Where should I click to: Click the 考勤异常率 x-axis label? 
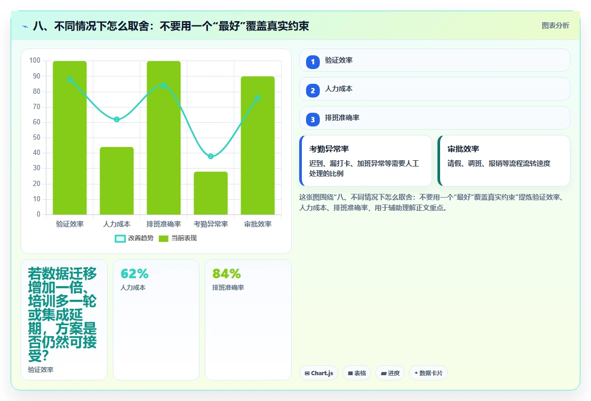point(211,224)
